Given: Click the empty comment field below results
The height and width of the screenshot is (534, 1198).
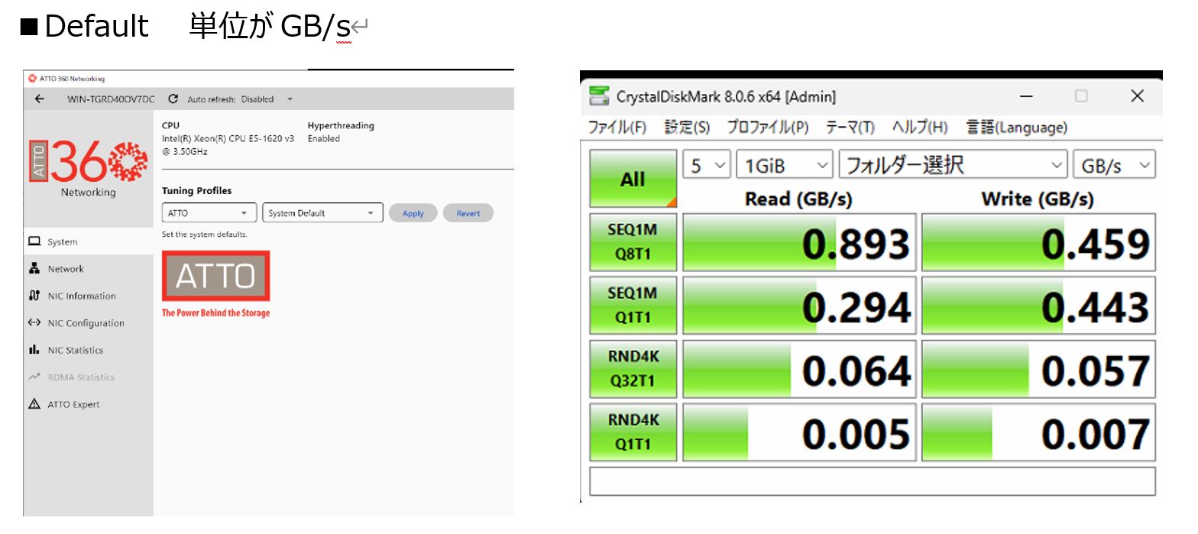Looking at the screenshot, I should click(872, 481).
